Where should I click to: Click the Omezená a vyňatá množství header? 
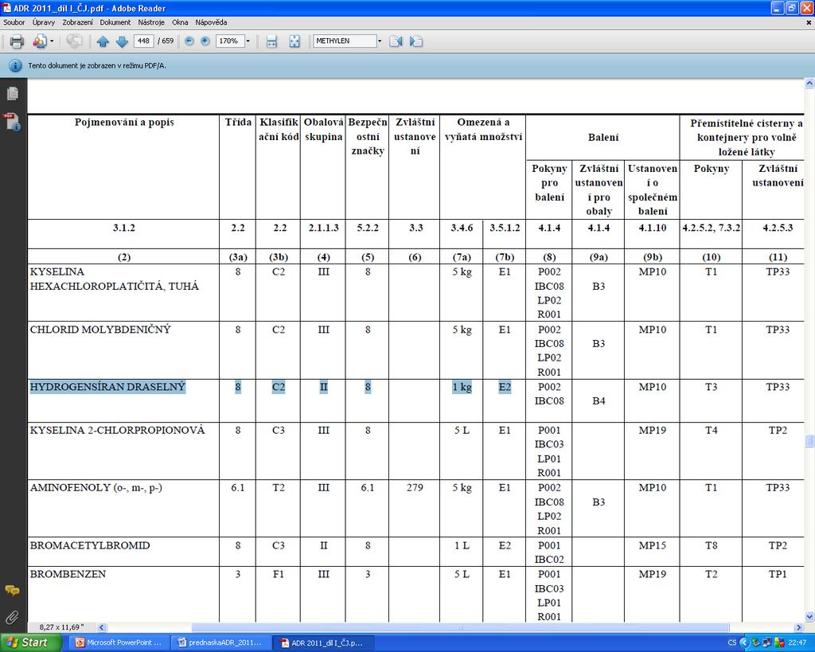(483, 130)
